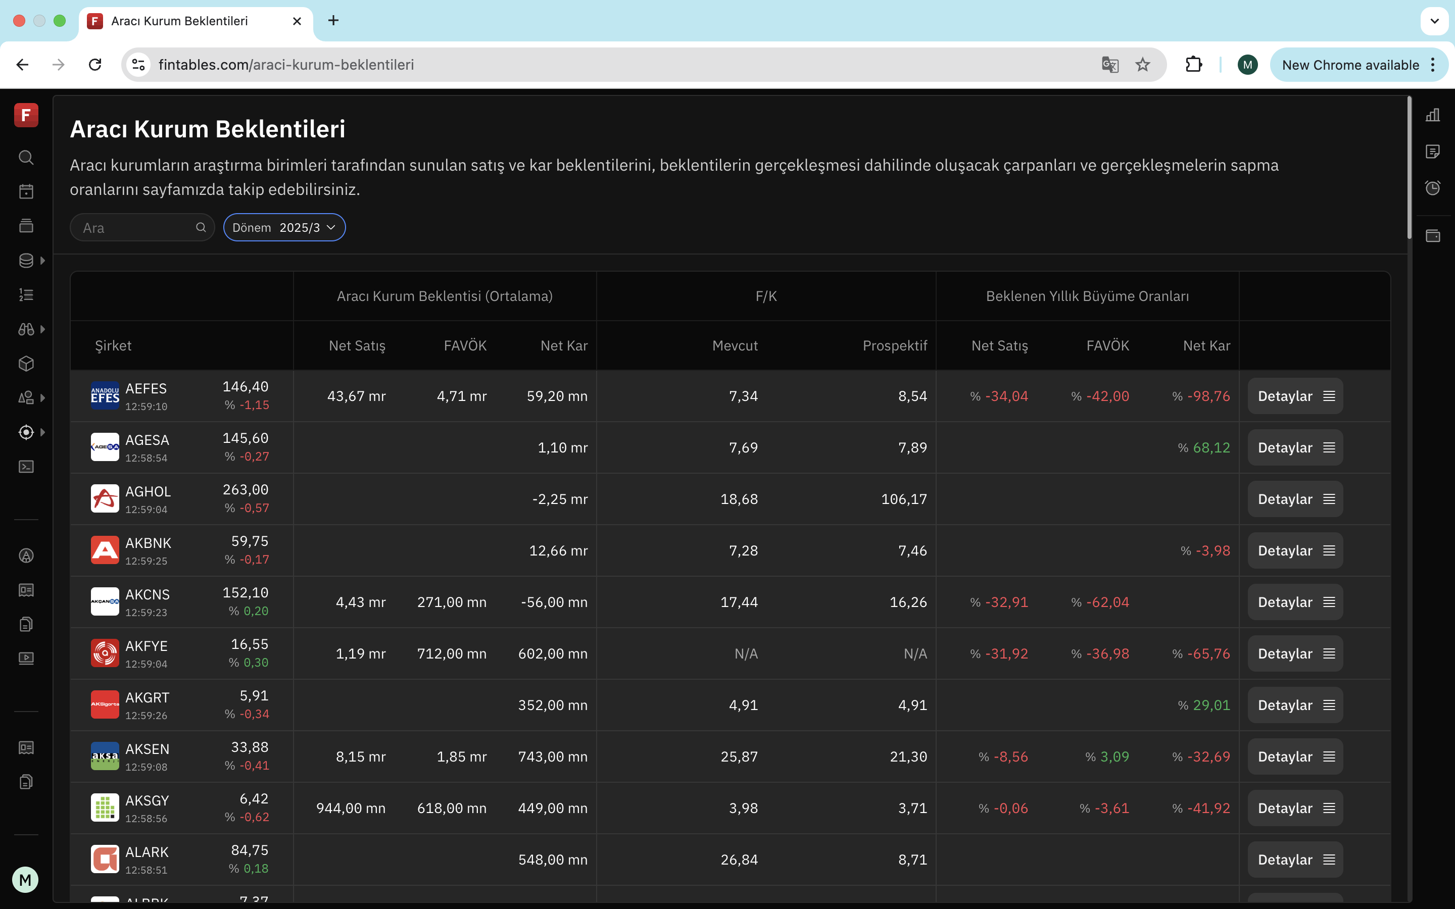Open the lower documents copy sidebar icon
1455x909 pixels.
(26, 782)
